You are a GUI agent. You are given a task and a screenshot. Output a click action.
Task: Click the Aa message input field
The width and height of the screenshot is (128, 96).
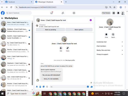[x=68, y=87]
